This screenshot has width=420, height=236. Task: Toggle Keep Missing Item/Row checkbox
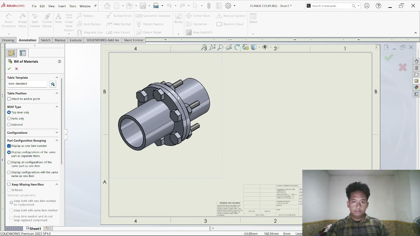[x=9, y=184]
